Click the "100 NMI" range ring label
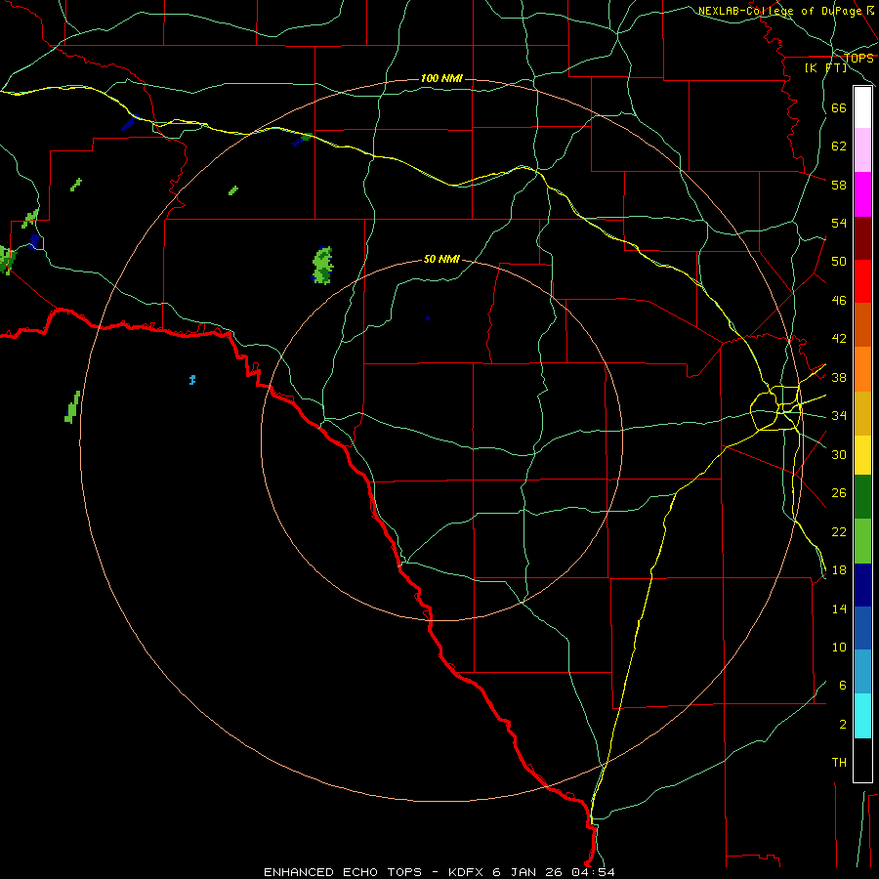The image size is (879, 879). (441, 78)
